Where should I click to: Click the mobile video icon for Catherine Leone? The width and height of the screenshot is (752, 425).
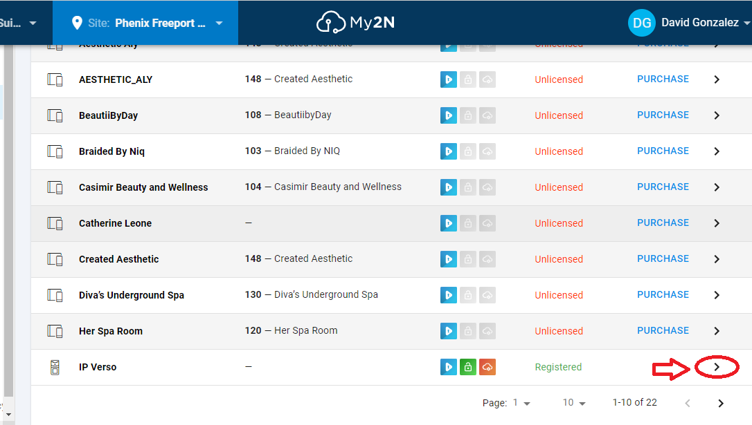pos(449,223)
